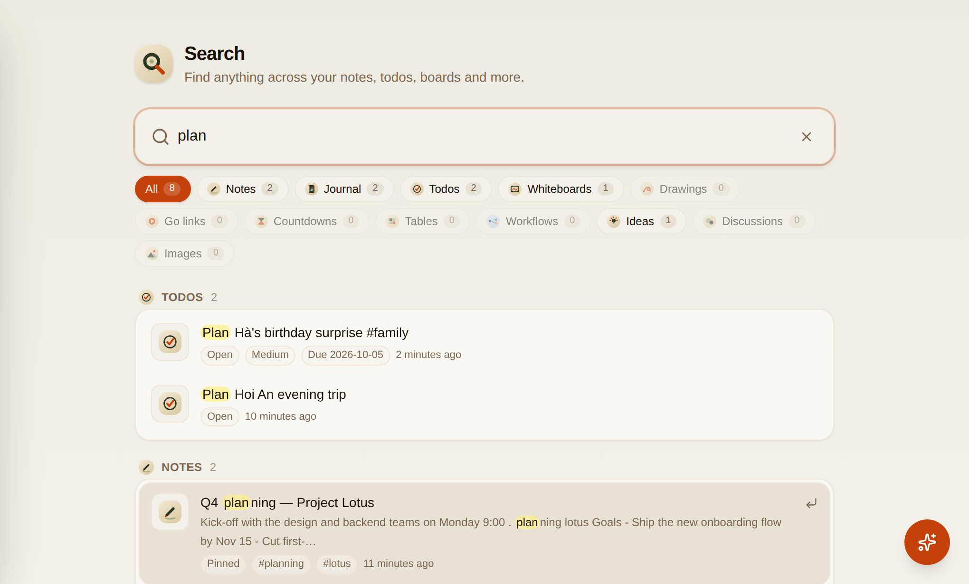
Task: Open 'Plan Hoi An evening trip' todo
Action: pyautogui.click(x=484, y=406)
